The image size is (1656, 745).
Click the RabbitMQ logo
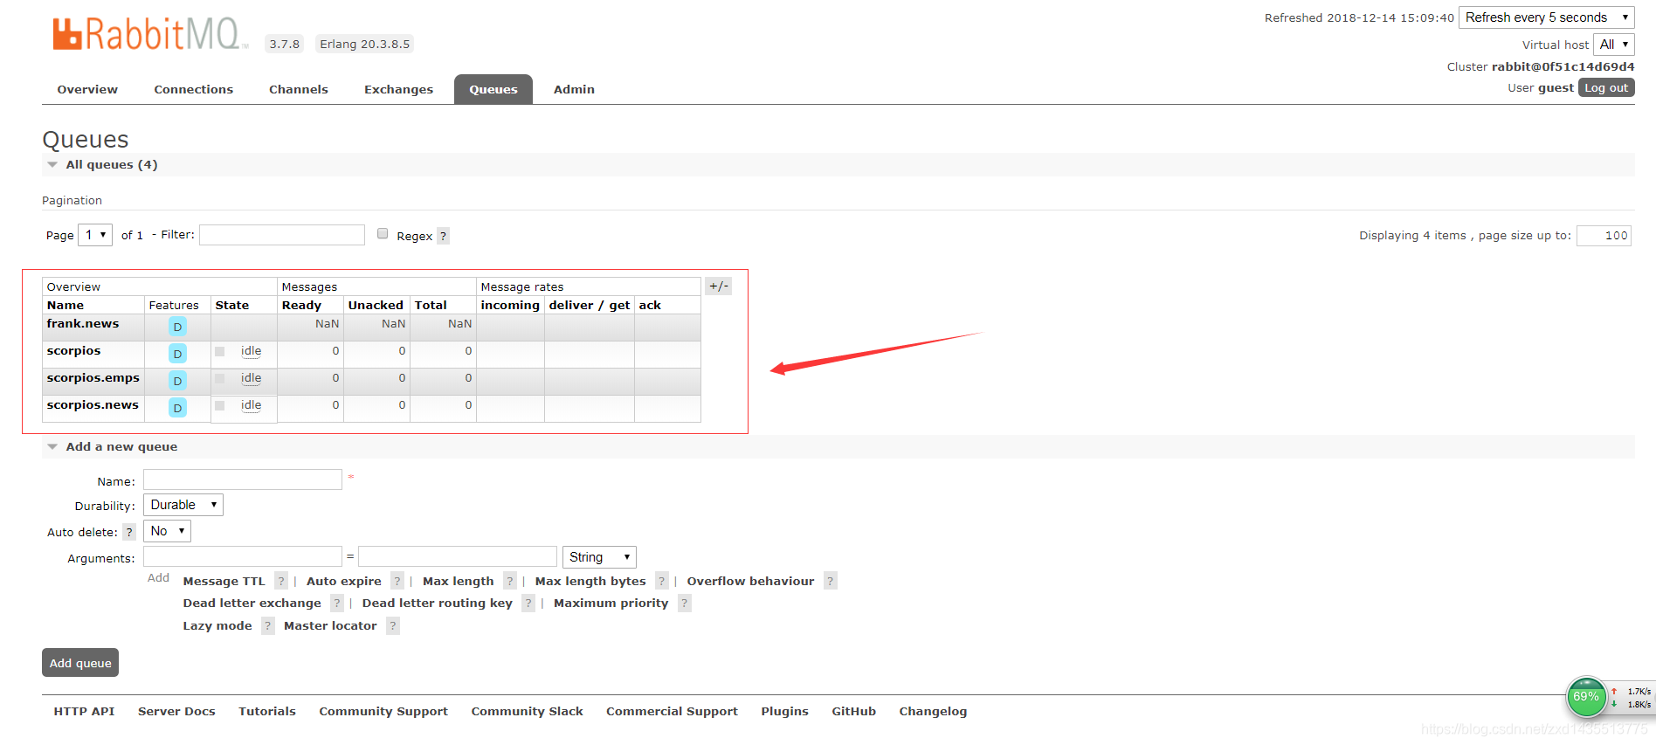(x=150, y=34)
